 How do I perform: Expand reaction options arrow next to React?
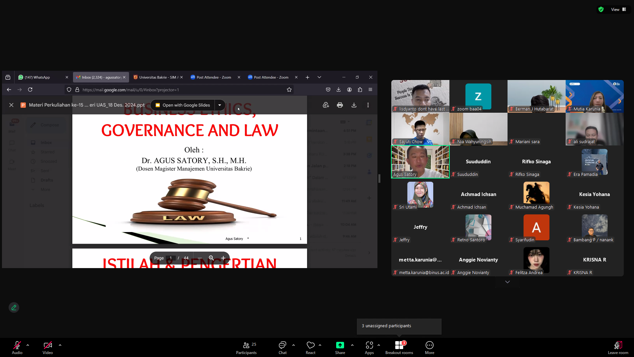320,345
